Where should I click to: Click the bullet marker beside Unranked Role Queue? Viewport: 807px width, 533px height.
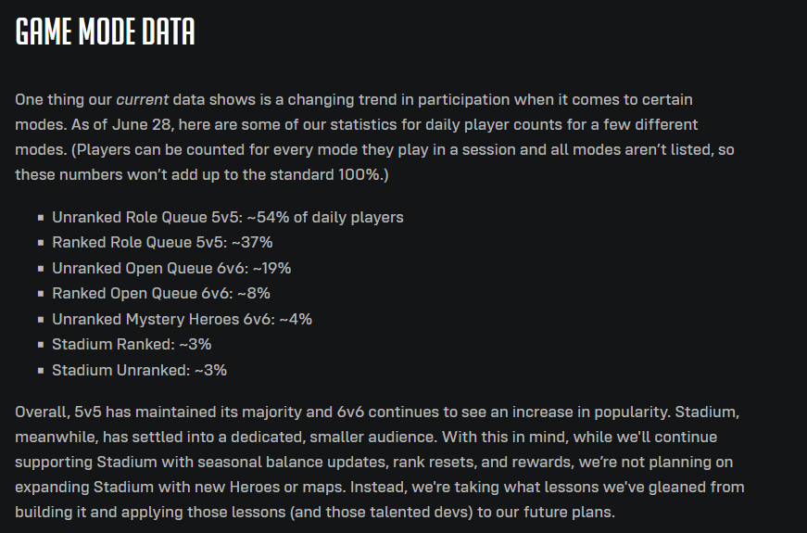41,218
